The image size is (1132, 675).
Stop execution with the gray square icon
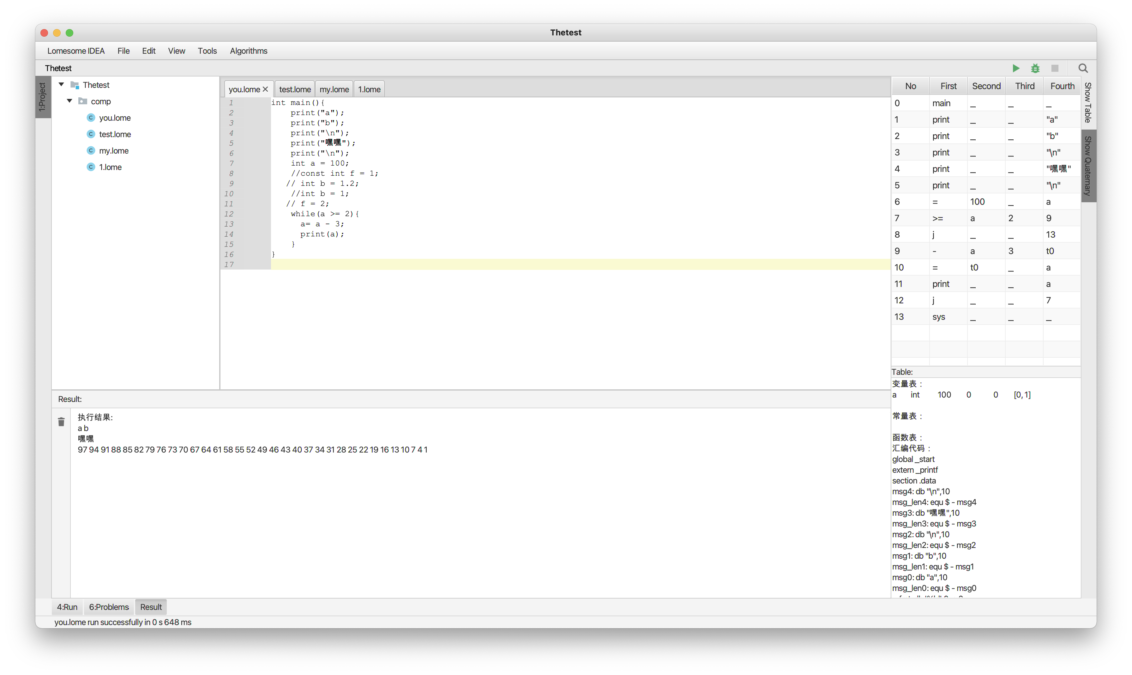click(x=1055, y=68)
